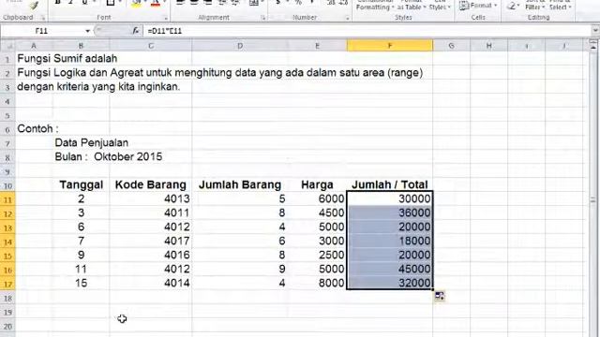The image size is (600, 337).
Task: Toggle Underline formatting
Action: pos(84,2)
